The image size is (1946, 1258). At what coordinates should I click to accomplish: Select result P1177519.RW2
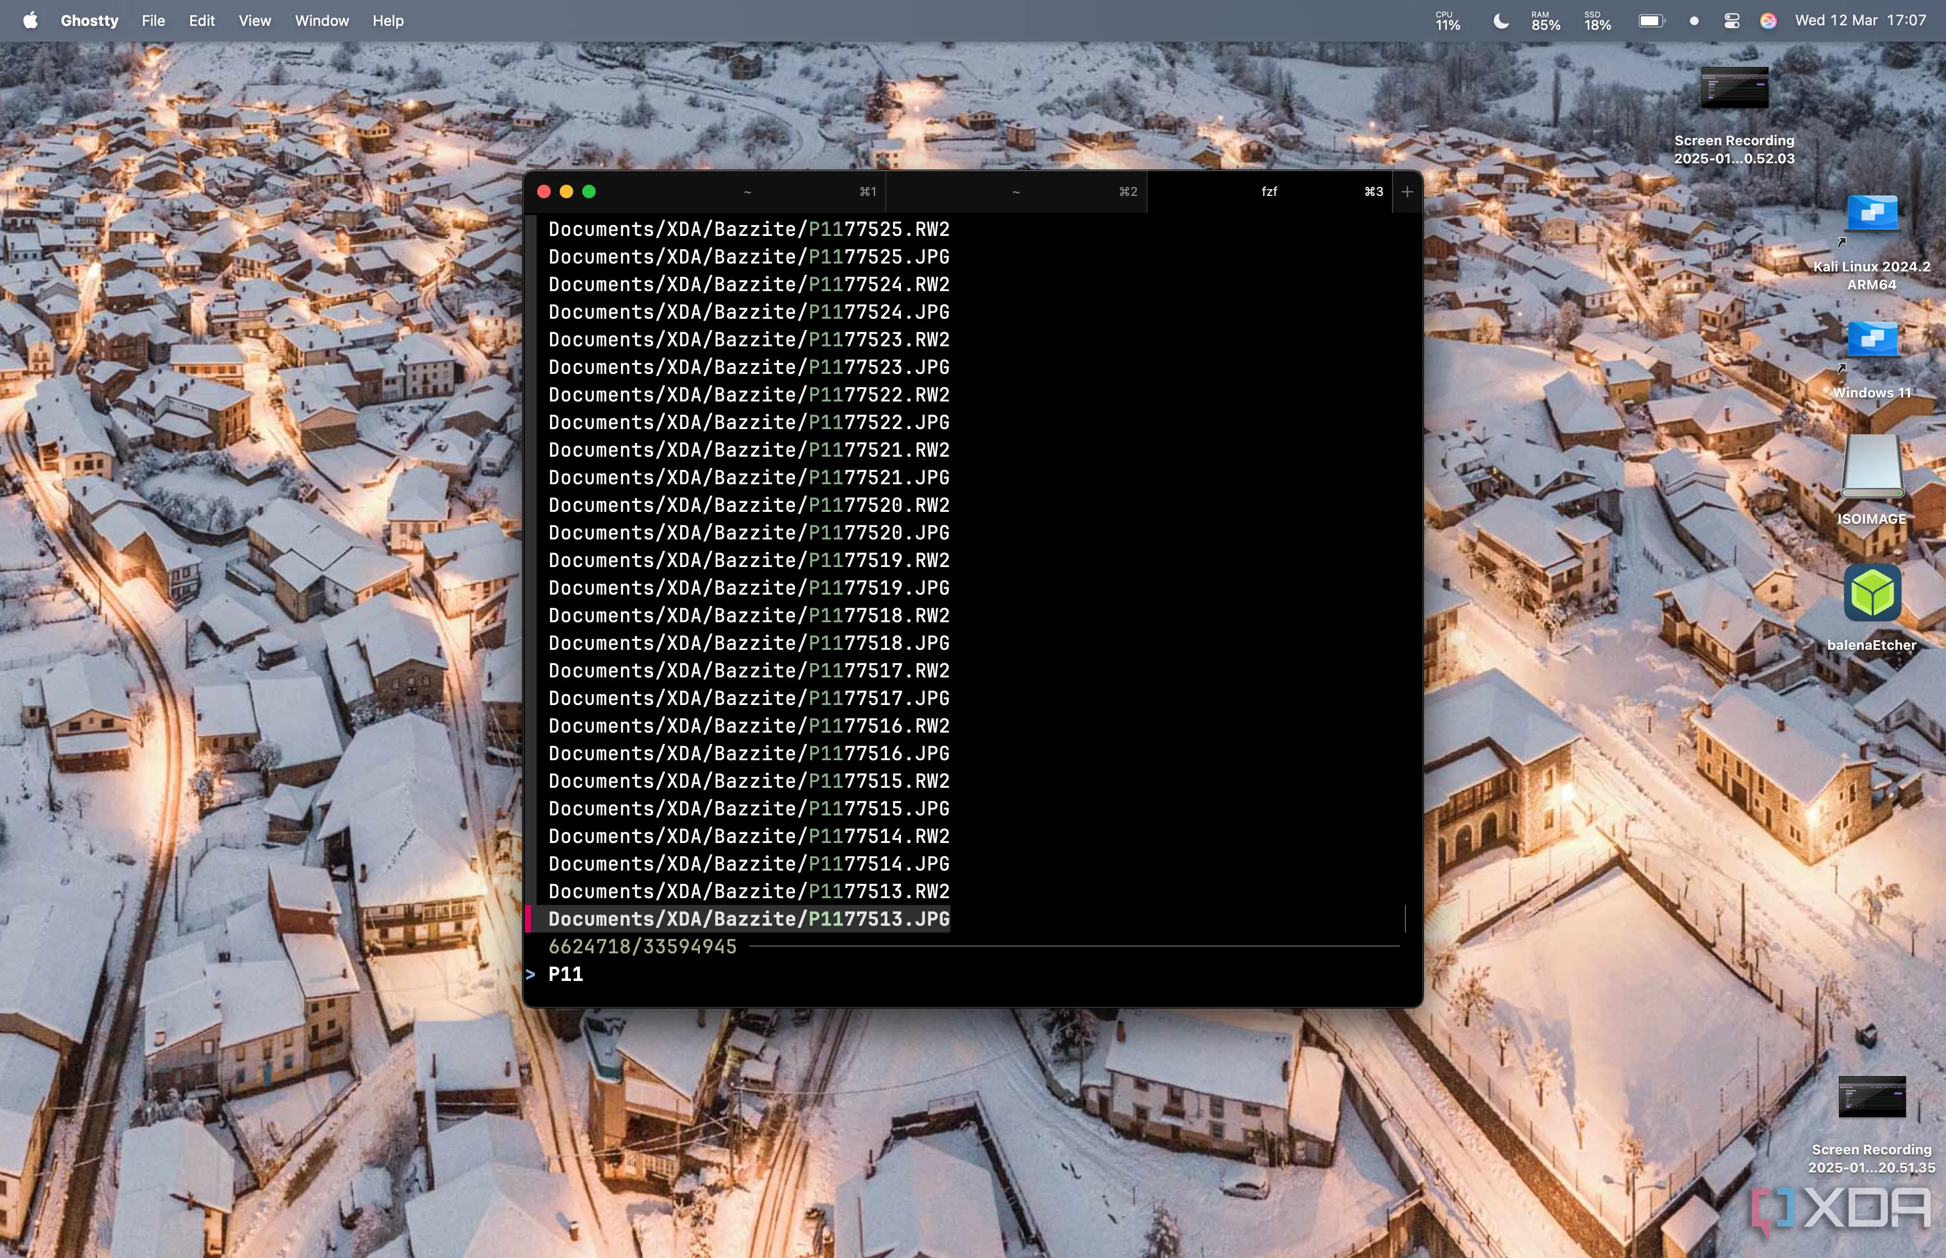[x=749, y=560]
